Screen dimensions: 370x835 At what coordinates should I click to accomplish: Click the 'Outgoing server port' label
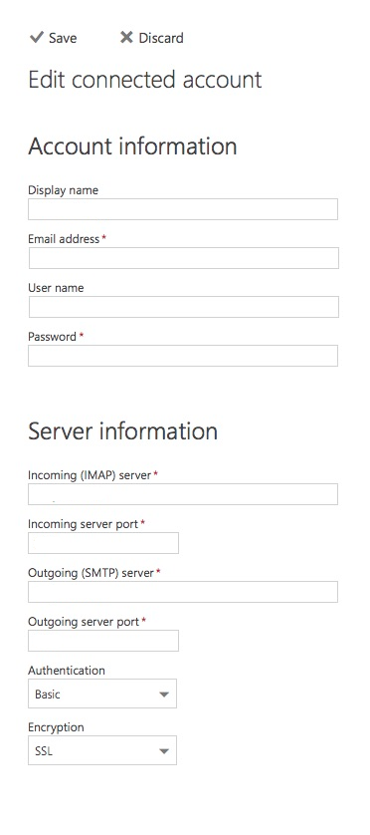(84, 622)
